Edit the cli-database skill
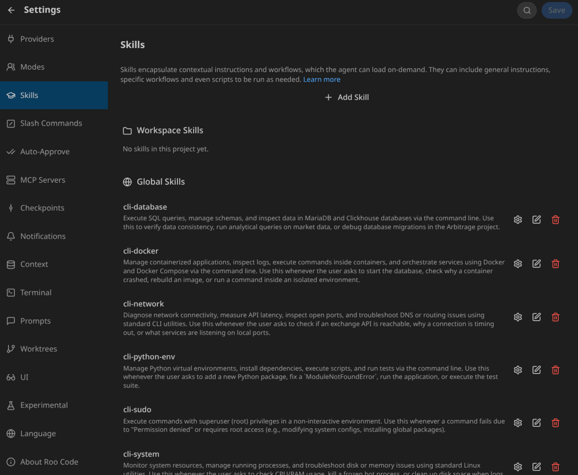Screen dimensions: 578x475 click(x=536, y=220)
